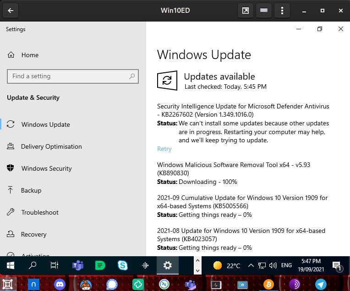Open the Home settings page
The image size is (350, 291).
[x=30, y=55]
